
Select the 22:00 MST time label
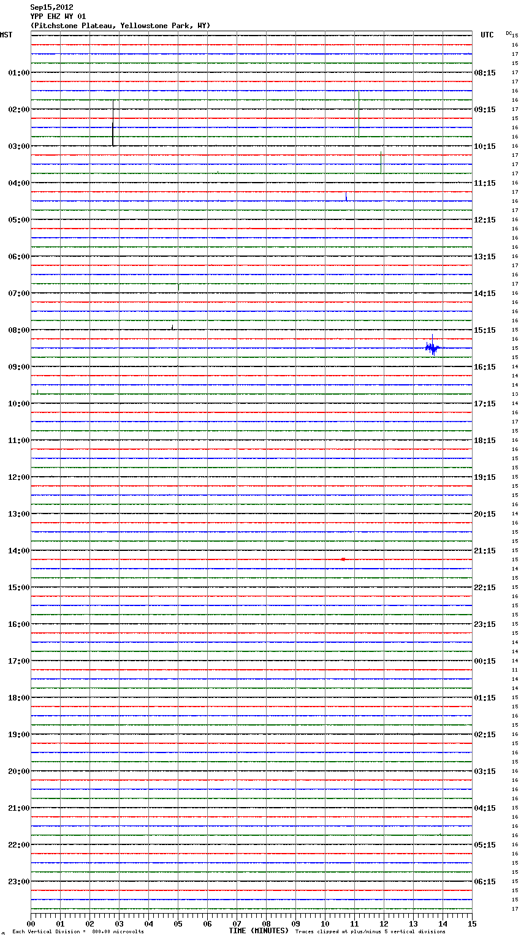(x=19, y=845)
